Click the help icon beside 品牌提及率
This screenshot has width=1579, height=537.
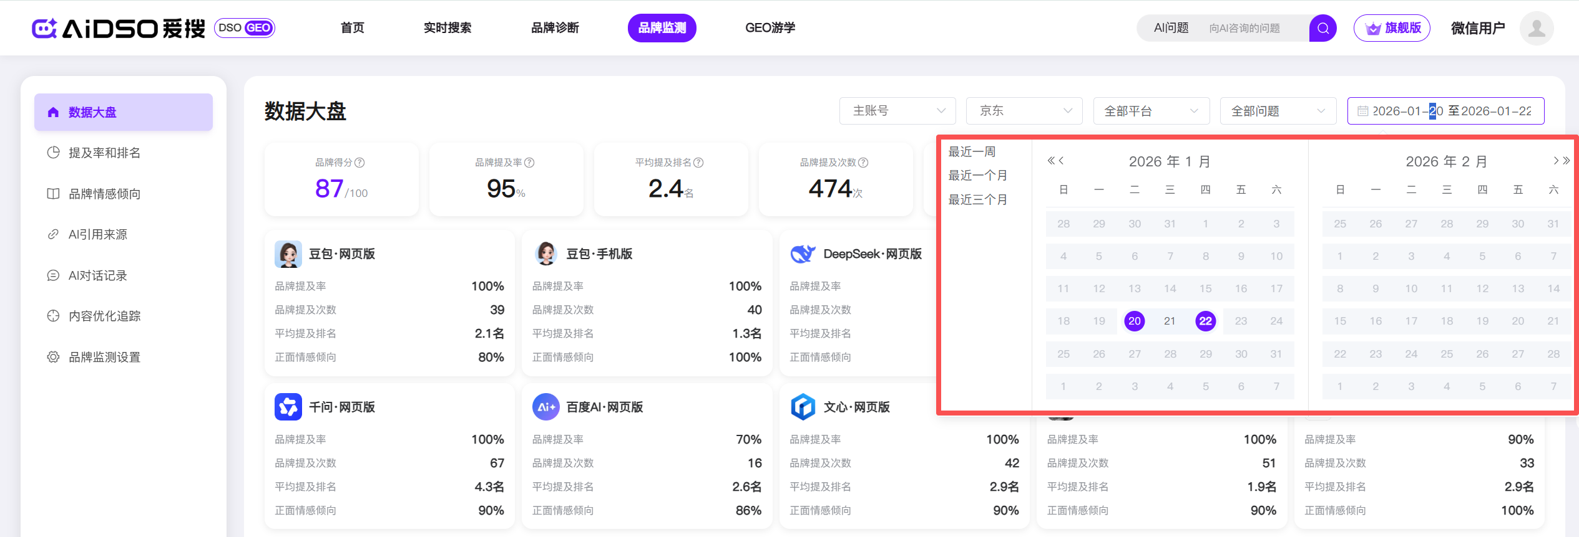(529, 163)
